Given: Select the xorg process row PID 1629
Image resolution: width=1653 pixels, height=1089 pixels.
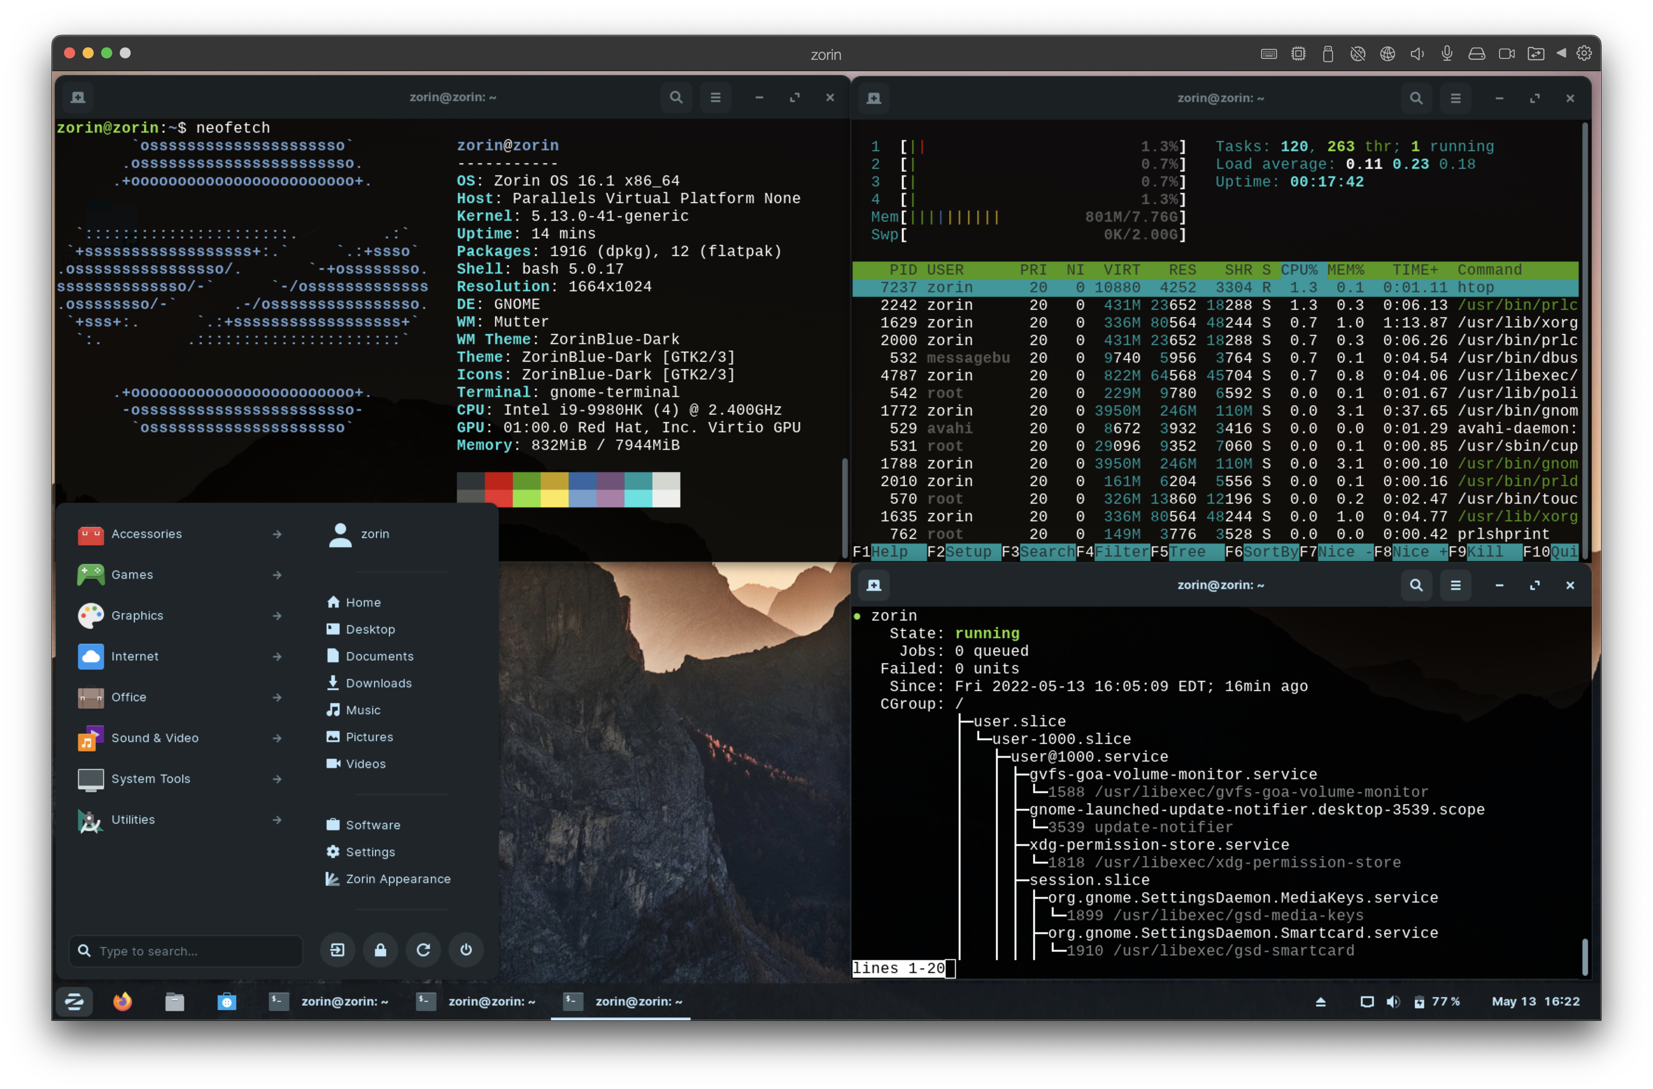Looking at the screenshot, I should (1215, 322).
